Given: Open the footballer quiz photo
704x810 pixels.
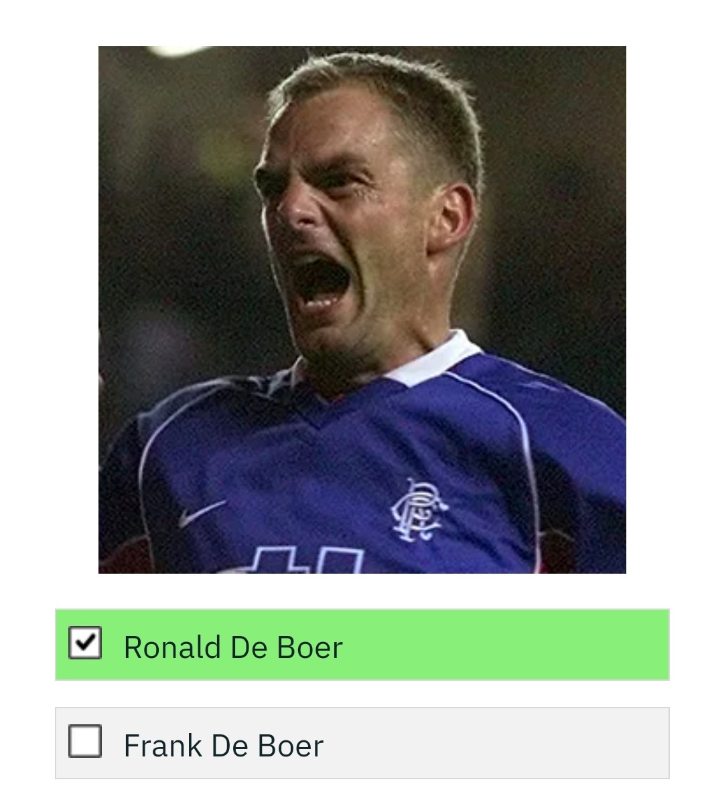Looking at the screenshot, I should pos(362,310).
